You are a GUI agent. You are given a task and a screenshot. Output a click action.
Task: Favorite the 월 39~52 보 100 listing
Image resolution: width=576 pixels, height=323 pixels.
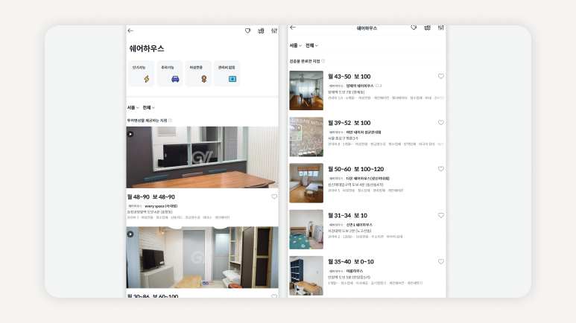click(441, 123)
